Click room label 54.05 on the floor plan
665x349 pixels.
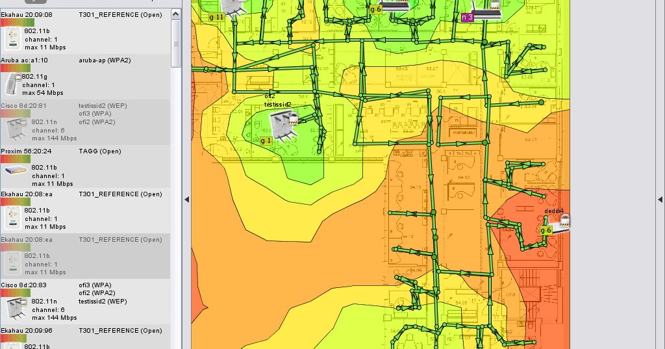461,303
